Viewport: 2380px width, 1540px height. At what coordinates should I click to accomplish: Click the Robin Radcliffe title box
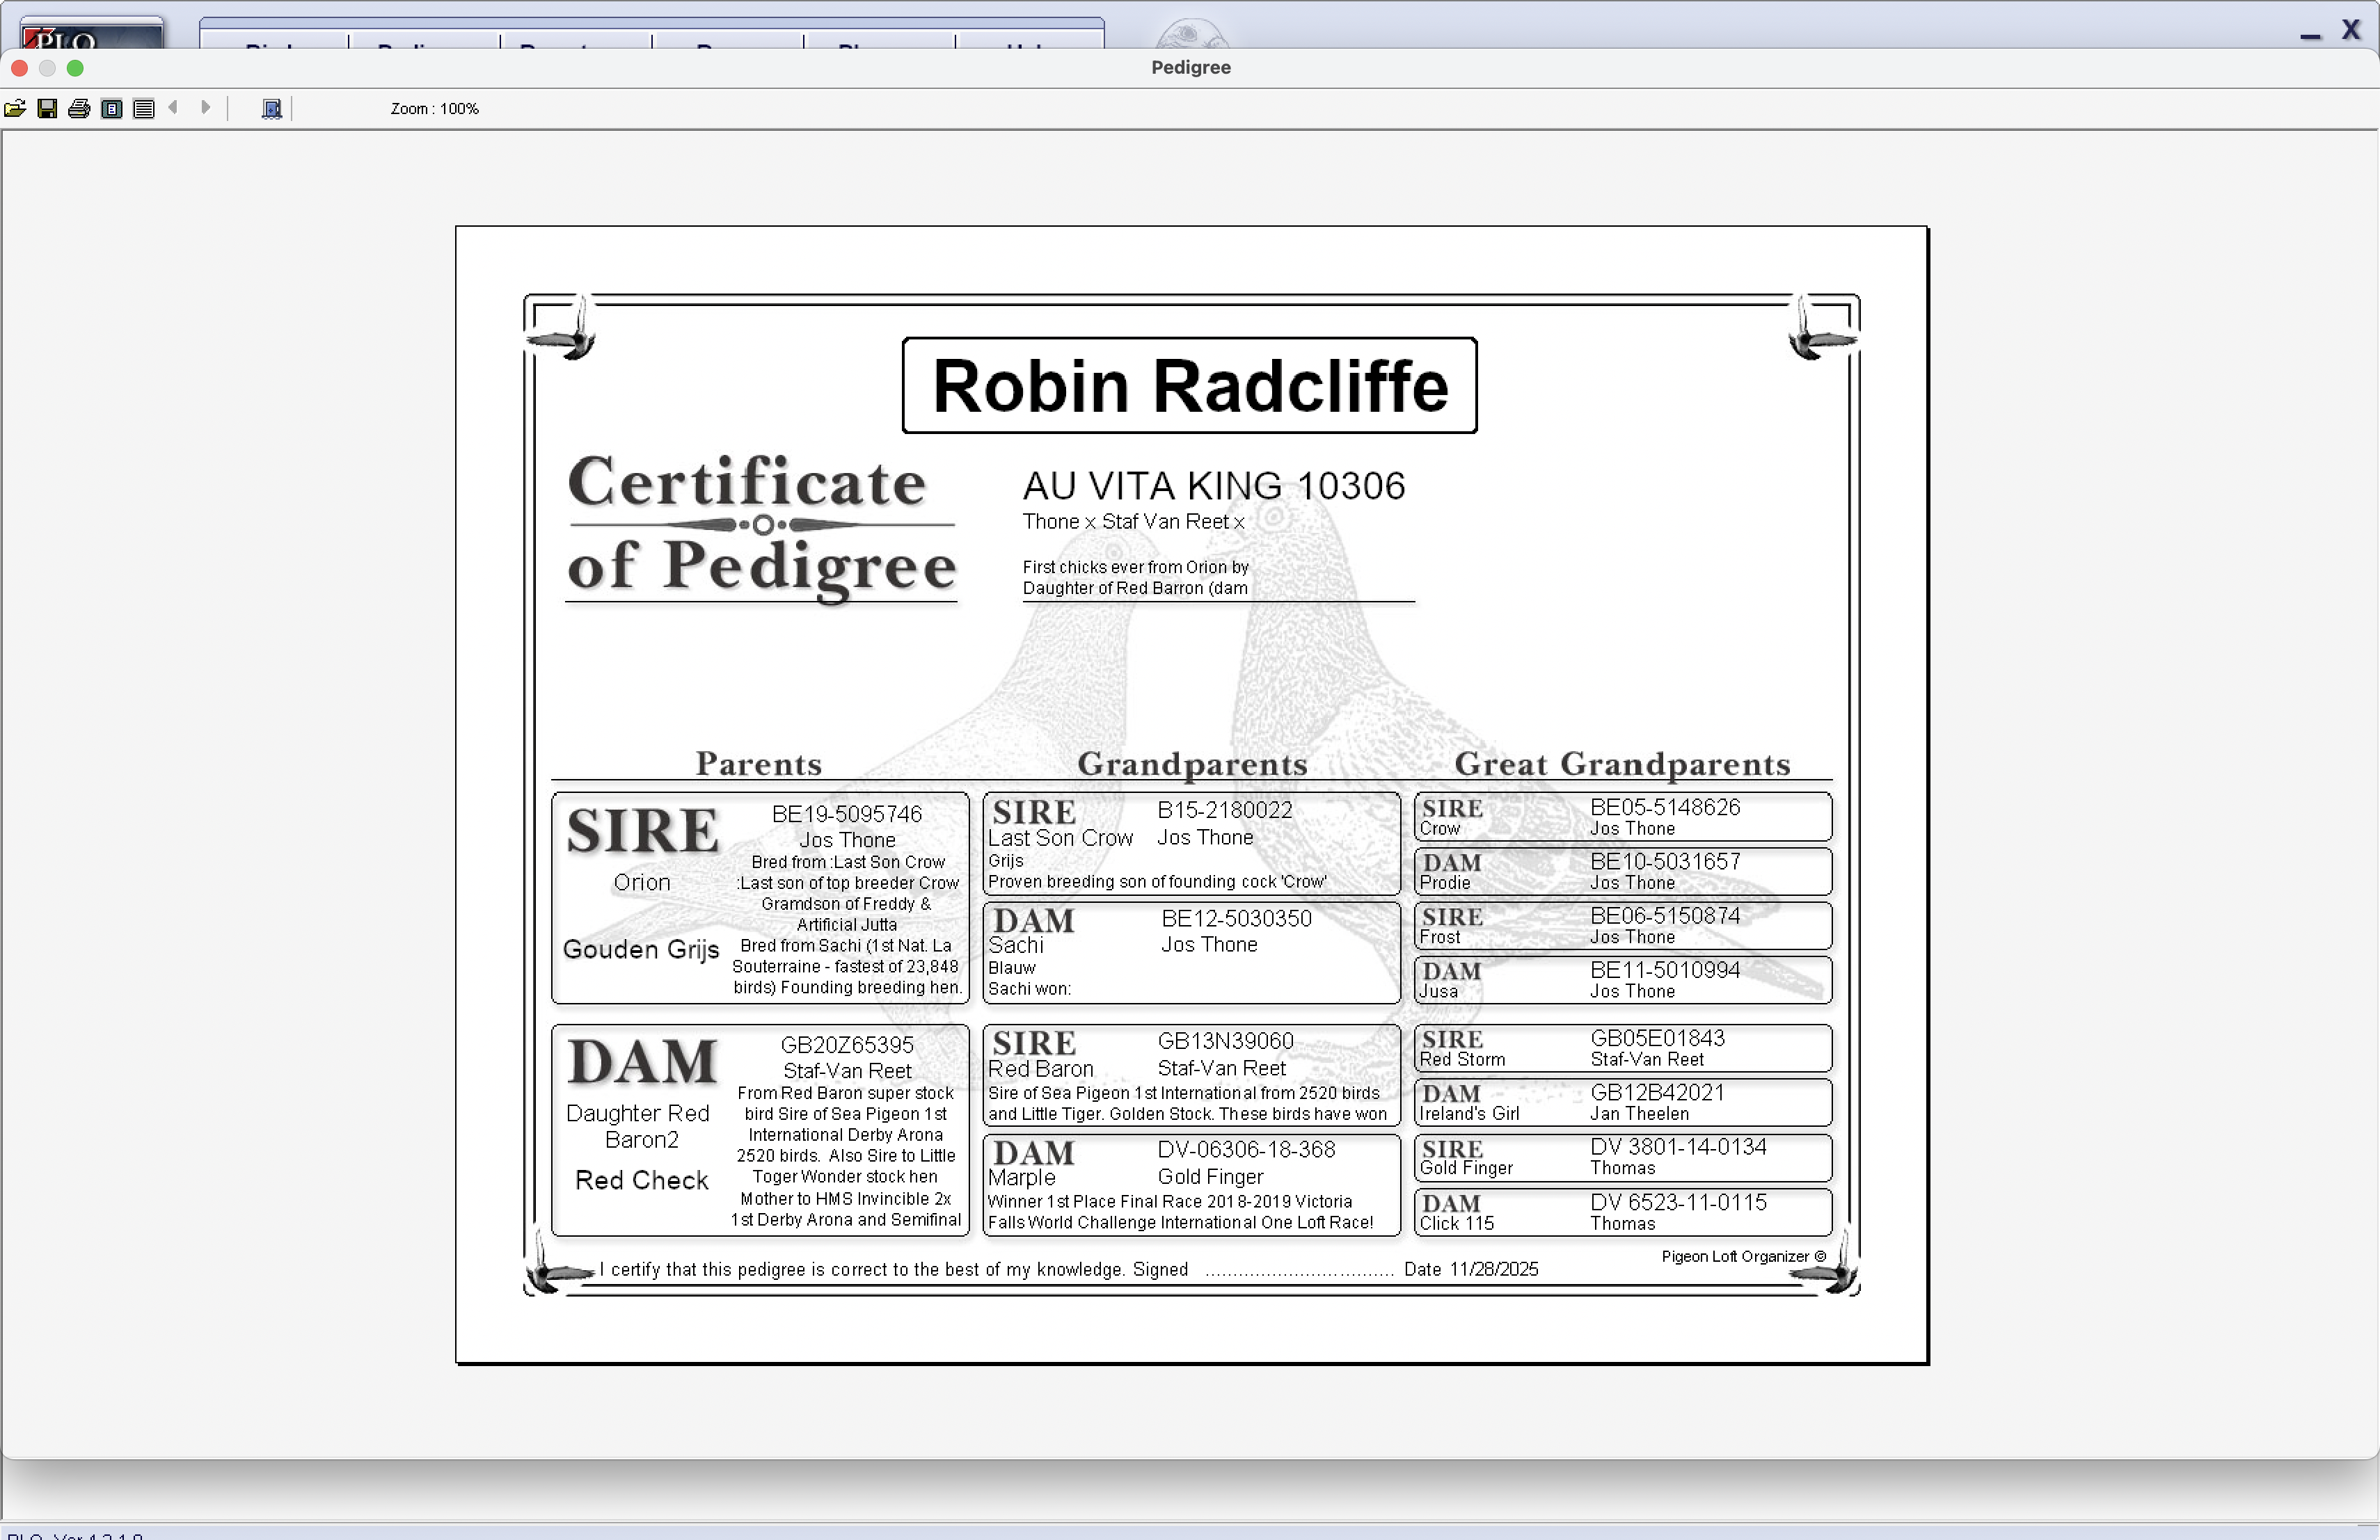point(1189,386)
